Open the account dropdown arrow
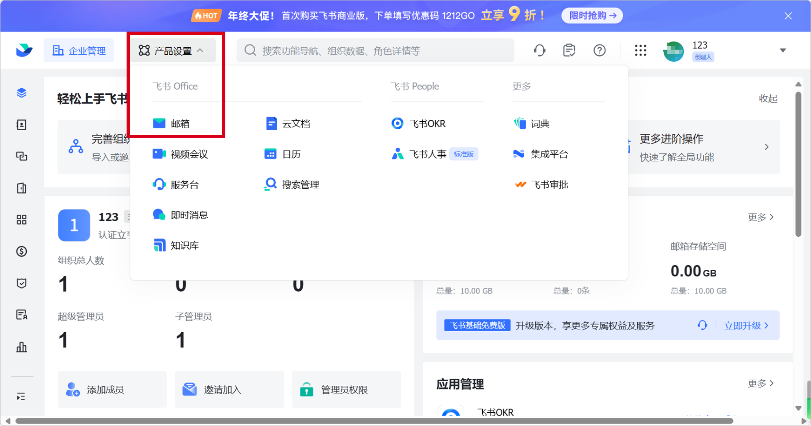The width and height of the screenshot is (811, 426). click(783, 50)
